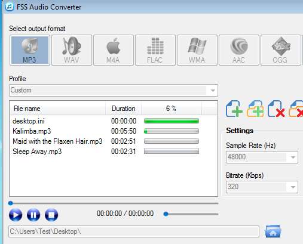Screen dimensions: 303x244
Task: Select MP3 output format
Action: (x=30, y=50)
